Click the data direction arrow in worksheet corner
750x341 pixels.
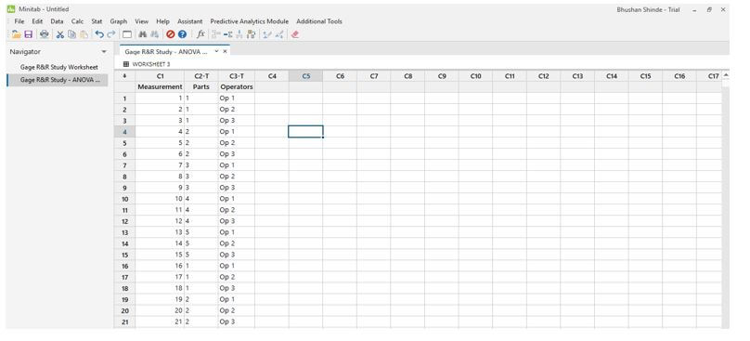point(124,76)
